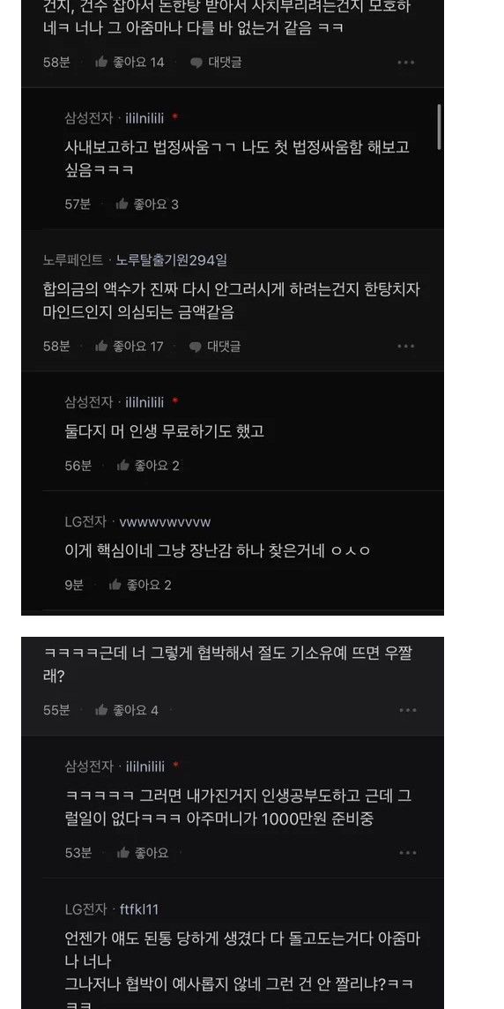Viewport: 504px width, 1009px height.
Task: Like the LG전자 vwwwvwvvvw reply thumbs-up
Action: pyautogui.click(x=140, y=585)
